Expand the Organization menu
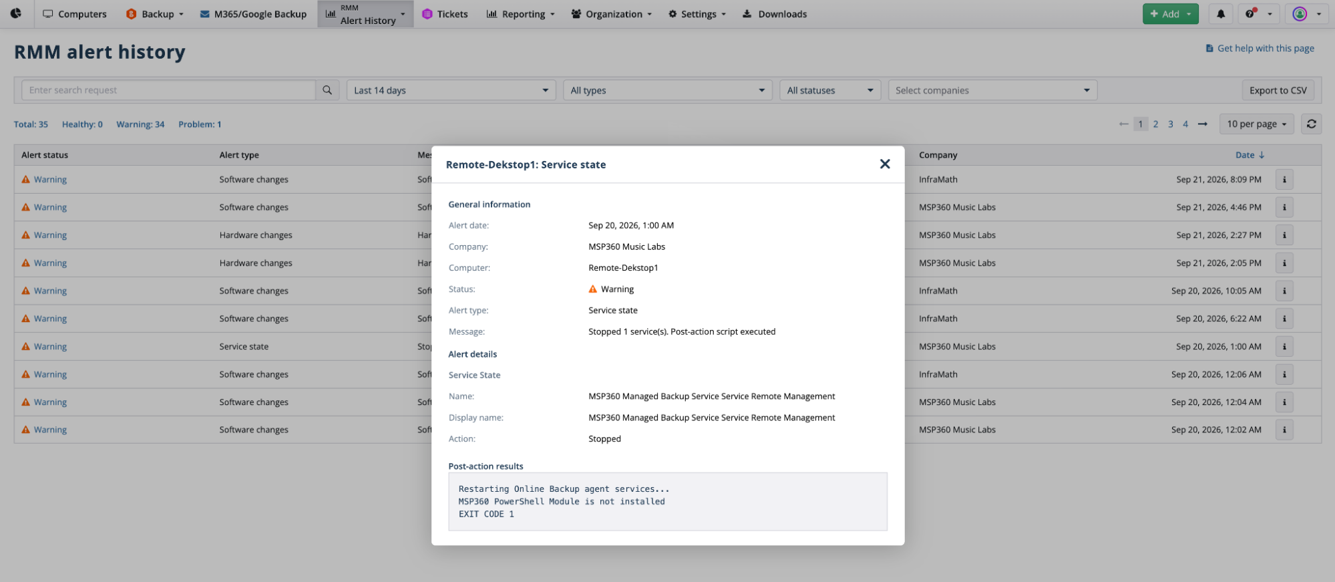The image size is (1335, 582). [611, 14]
